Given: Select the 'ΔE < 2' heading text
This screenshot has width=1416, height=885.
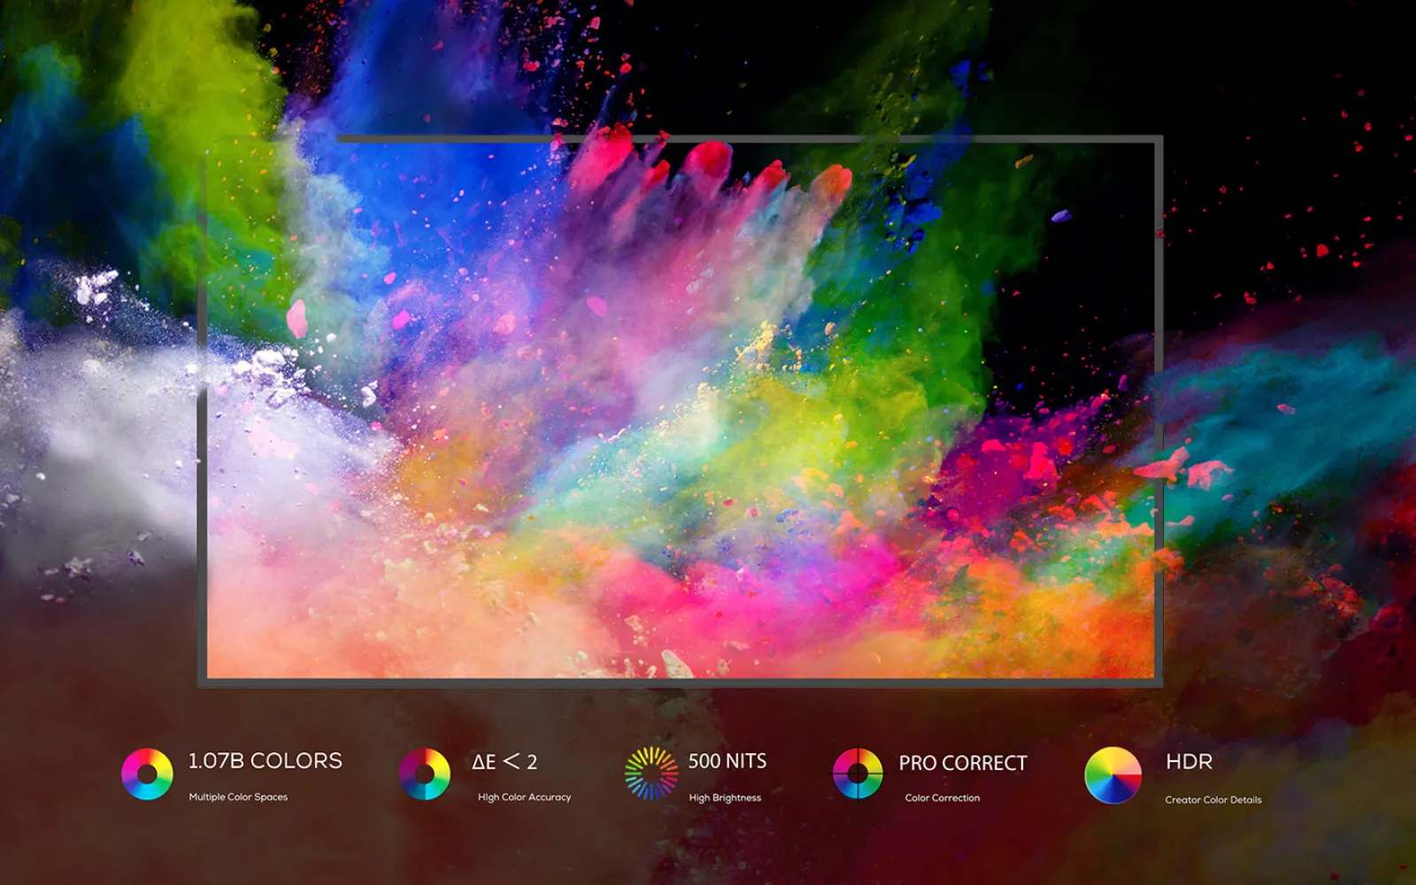Looking at the screenshot, I should 504,762.
